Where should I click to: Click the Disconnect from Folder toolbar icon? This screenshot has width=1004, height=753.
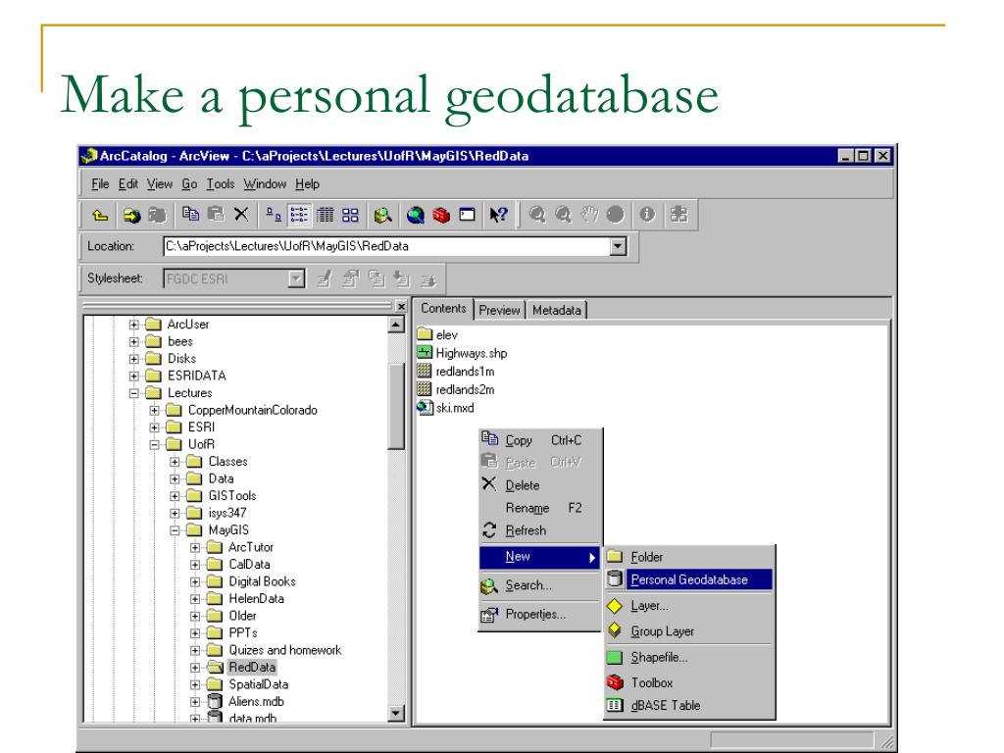point(158,215)
